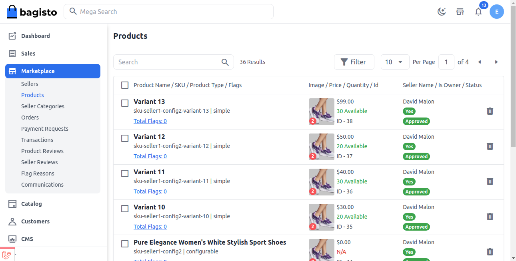Click the magnifier in the product search box
Viewport: 516px width, 261px height.
click(225, 62)
